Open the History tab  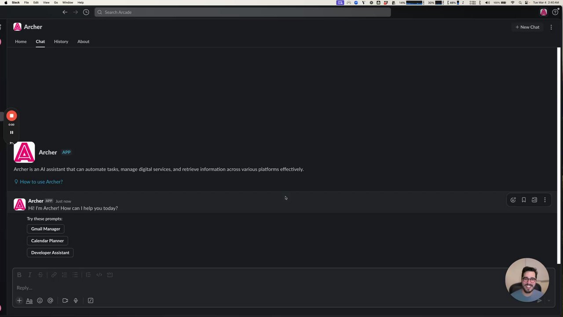point(61,41)
